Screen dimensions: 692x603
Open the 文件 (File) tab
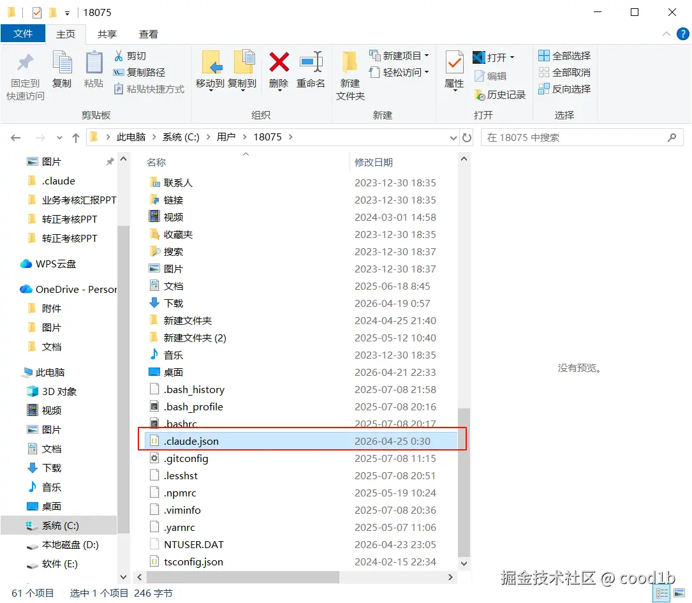coord(23,34)
